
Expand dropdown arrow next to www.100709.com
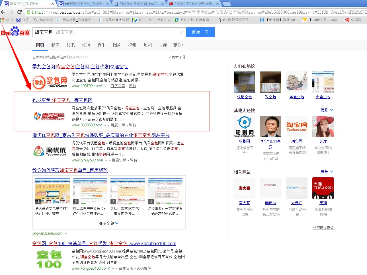(105, 86)
